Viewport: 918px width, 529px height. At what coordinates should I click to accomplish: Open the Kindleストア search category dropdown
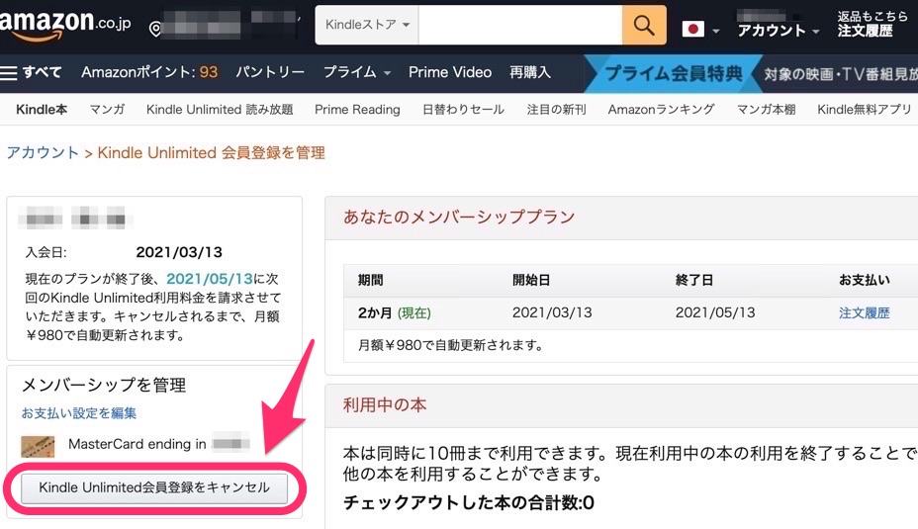tap(367, 25)
